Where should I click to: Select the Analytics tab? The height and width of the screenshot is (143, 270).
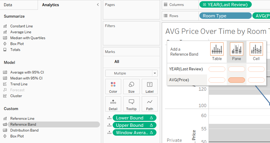(50, 5)
